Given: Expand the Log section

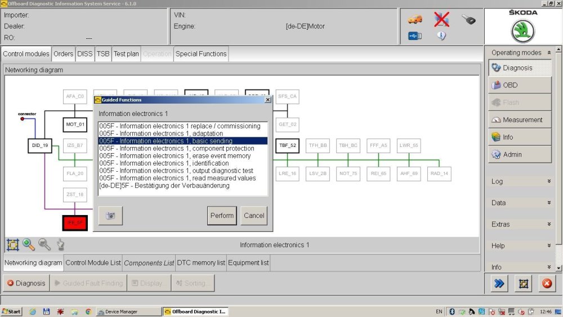Looking at the screenshot, I should [549, 181].
